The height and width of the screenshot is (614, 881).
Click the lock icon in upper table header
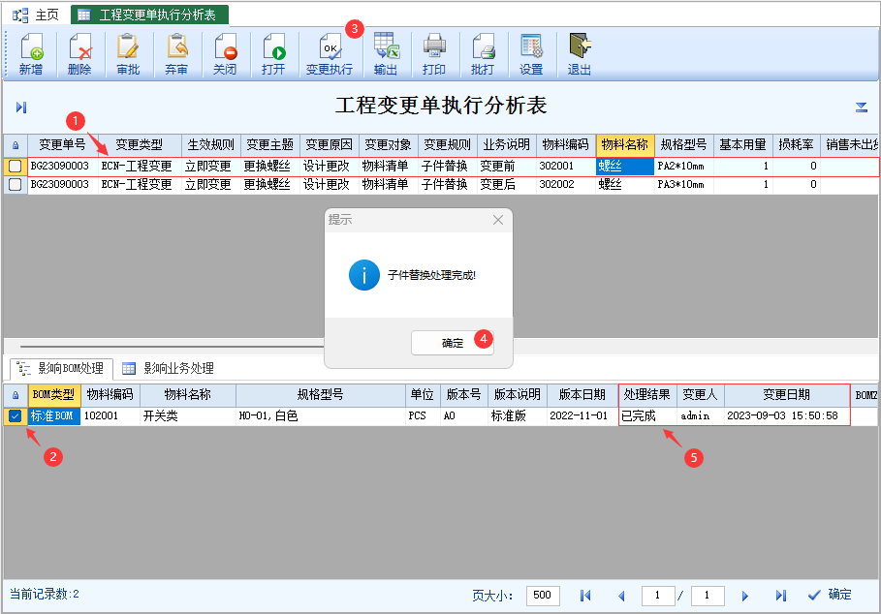coord(16,145)
